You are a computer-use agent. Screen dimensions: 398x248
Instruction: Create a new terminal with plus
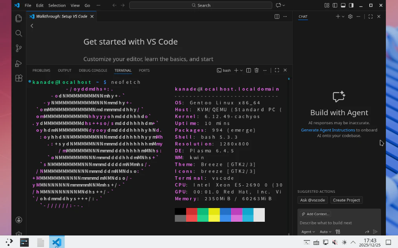click(236, 71)
